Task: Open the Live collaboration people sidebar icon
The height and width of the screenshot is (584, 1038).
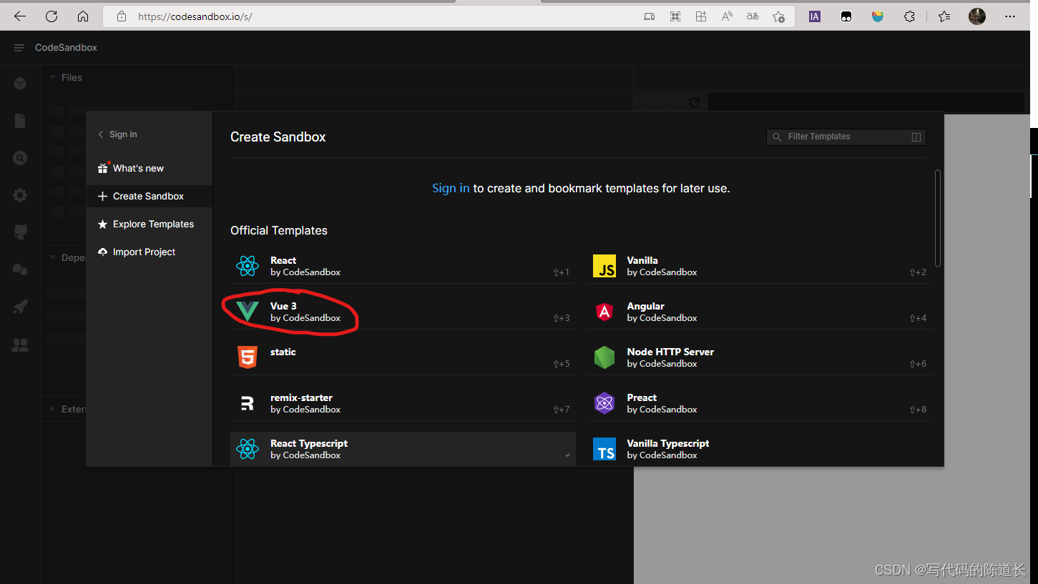Action: (x=20, y=345)
